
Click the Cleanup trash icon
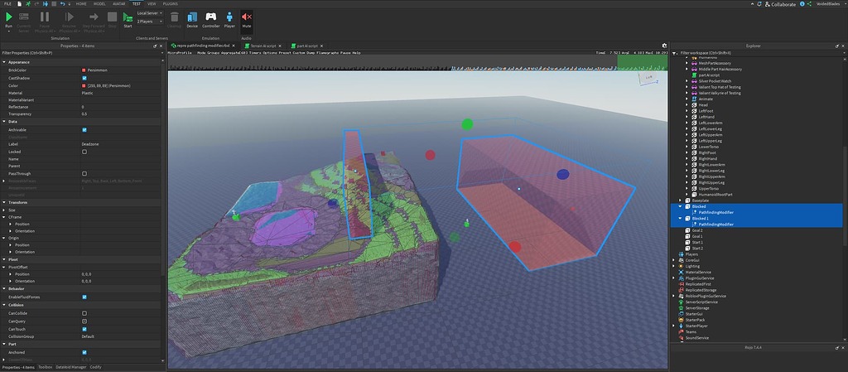(x=174, y=17)
